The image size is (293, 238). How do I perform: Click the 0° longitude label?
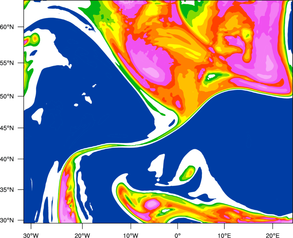point(178,235)
